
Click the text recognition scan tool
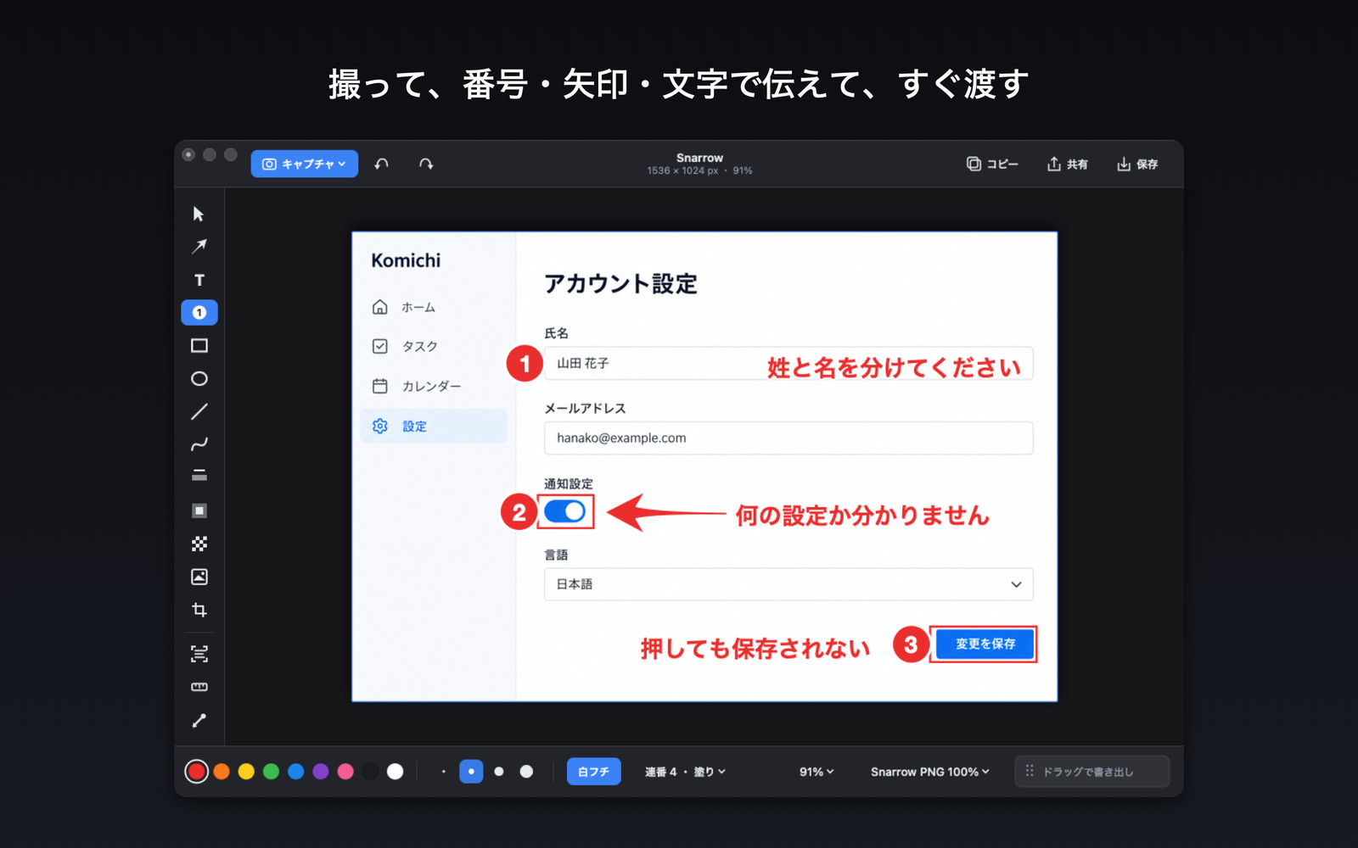tap(199, 654)
